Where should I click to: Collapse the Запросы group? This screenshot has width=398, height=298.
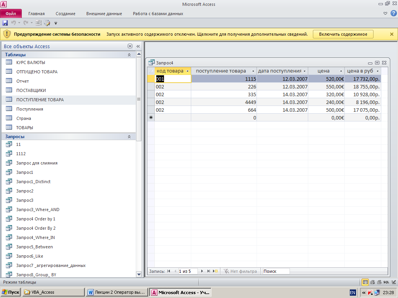click(129, 137)
